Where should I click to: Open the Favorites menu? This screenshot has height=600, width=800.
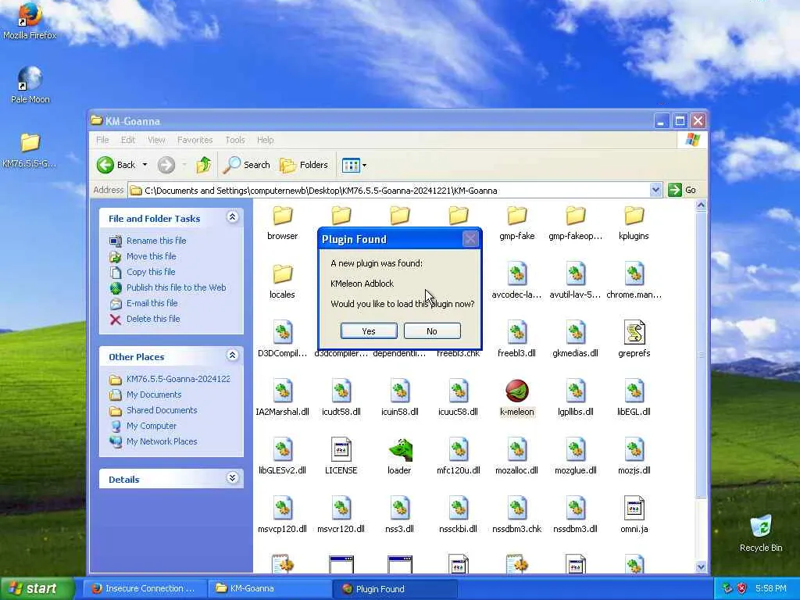pos(195,140)
